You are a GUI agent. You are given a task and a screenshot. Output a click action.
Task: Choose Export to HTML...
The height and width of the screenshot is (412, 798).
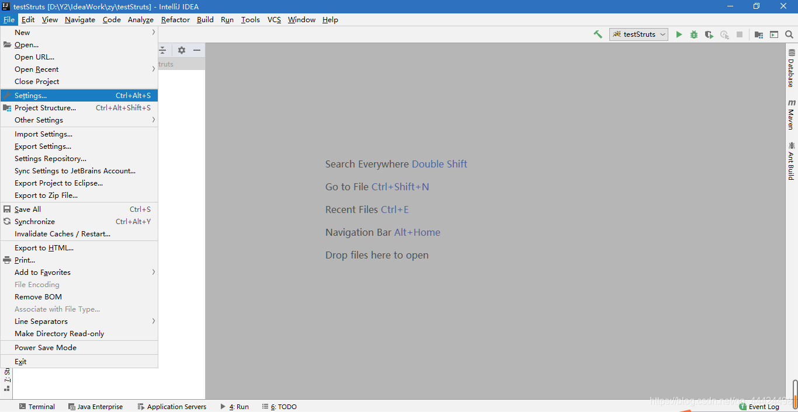tap(79, 248)
